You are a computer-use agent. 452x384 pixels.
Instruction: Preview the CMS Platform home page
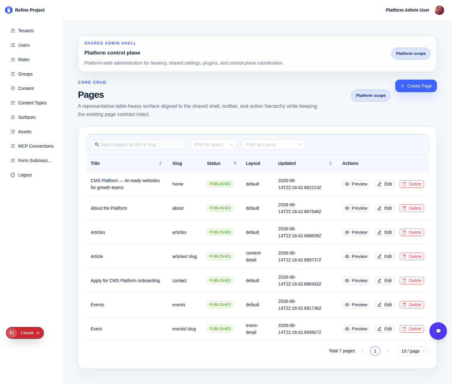(356, 184)
